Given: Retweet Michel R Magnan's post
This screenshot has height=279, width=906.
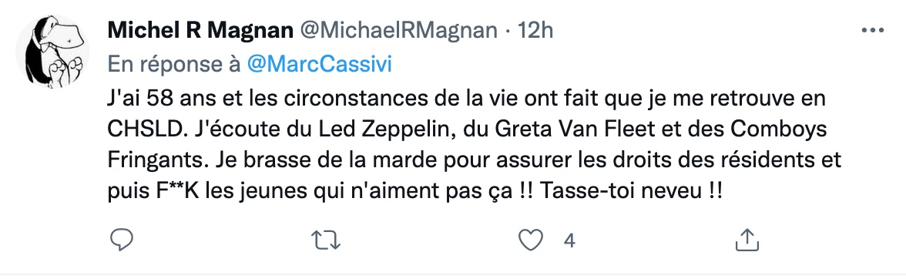Looking at the screenshot, I should 325,240.
